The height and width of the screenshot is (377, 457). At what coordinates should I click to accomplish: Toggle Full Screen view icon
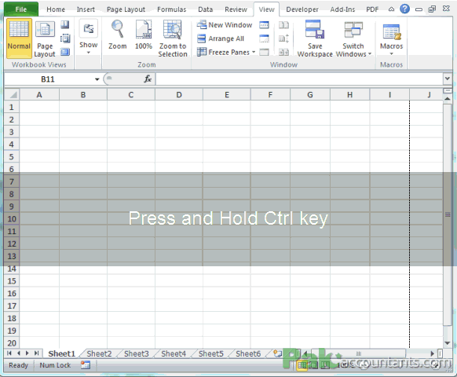[x=65, y=52]
